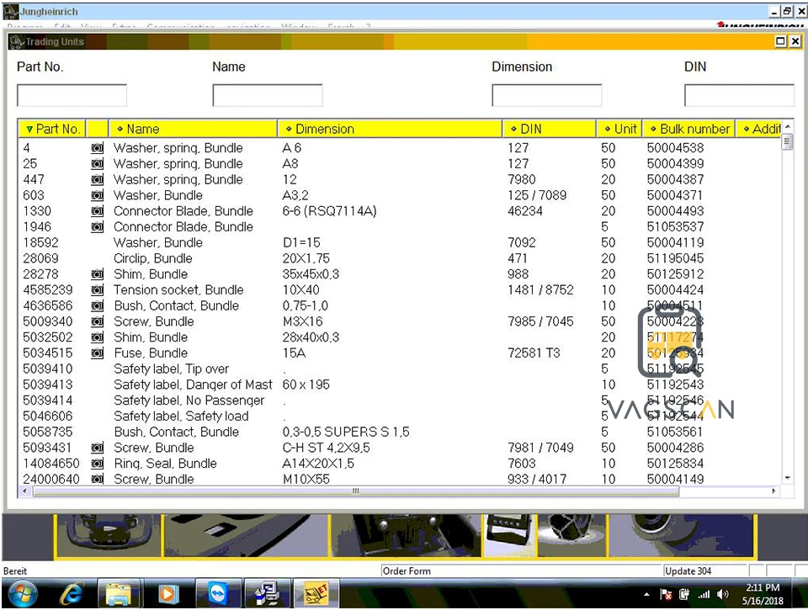Viewport: 808px width, 610px height.
Task: Open TeamViewer from the taskbar
Action: 219,594
